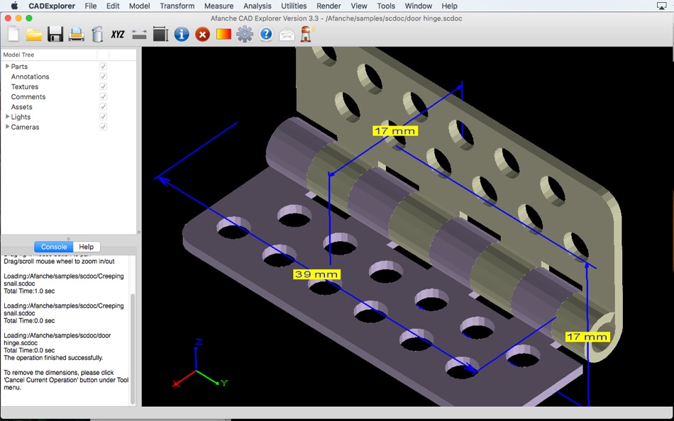The image size is (674, 421).
Task: Select the distance measurement ruler tool
Action: (139, 34)
